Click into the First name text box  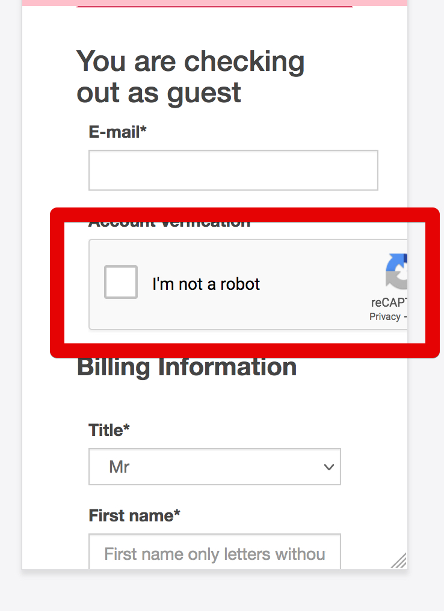(214, 552)
